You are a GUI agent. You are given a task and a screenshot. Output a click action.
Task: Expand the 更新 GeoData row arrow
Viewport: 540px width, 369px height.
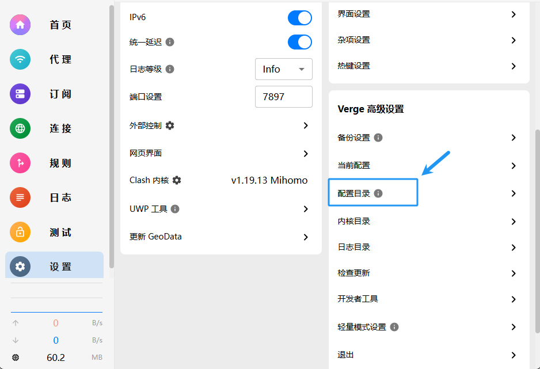pos(306,237)
